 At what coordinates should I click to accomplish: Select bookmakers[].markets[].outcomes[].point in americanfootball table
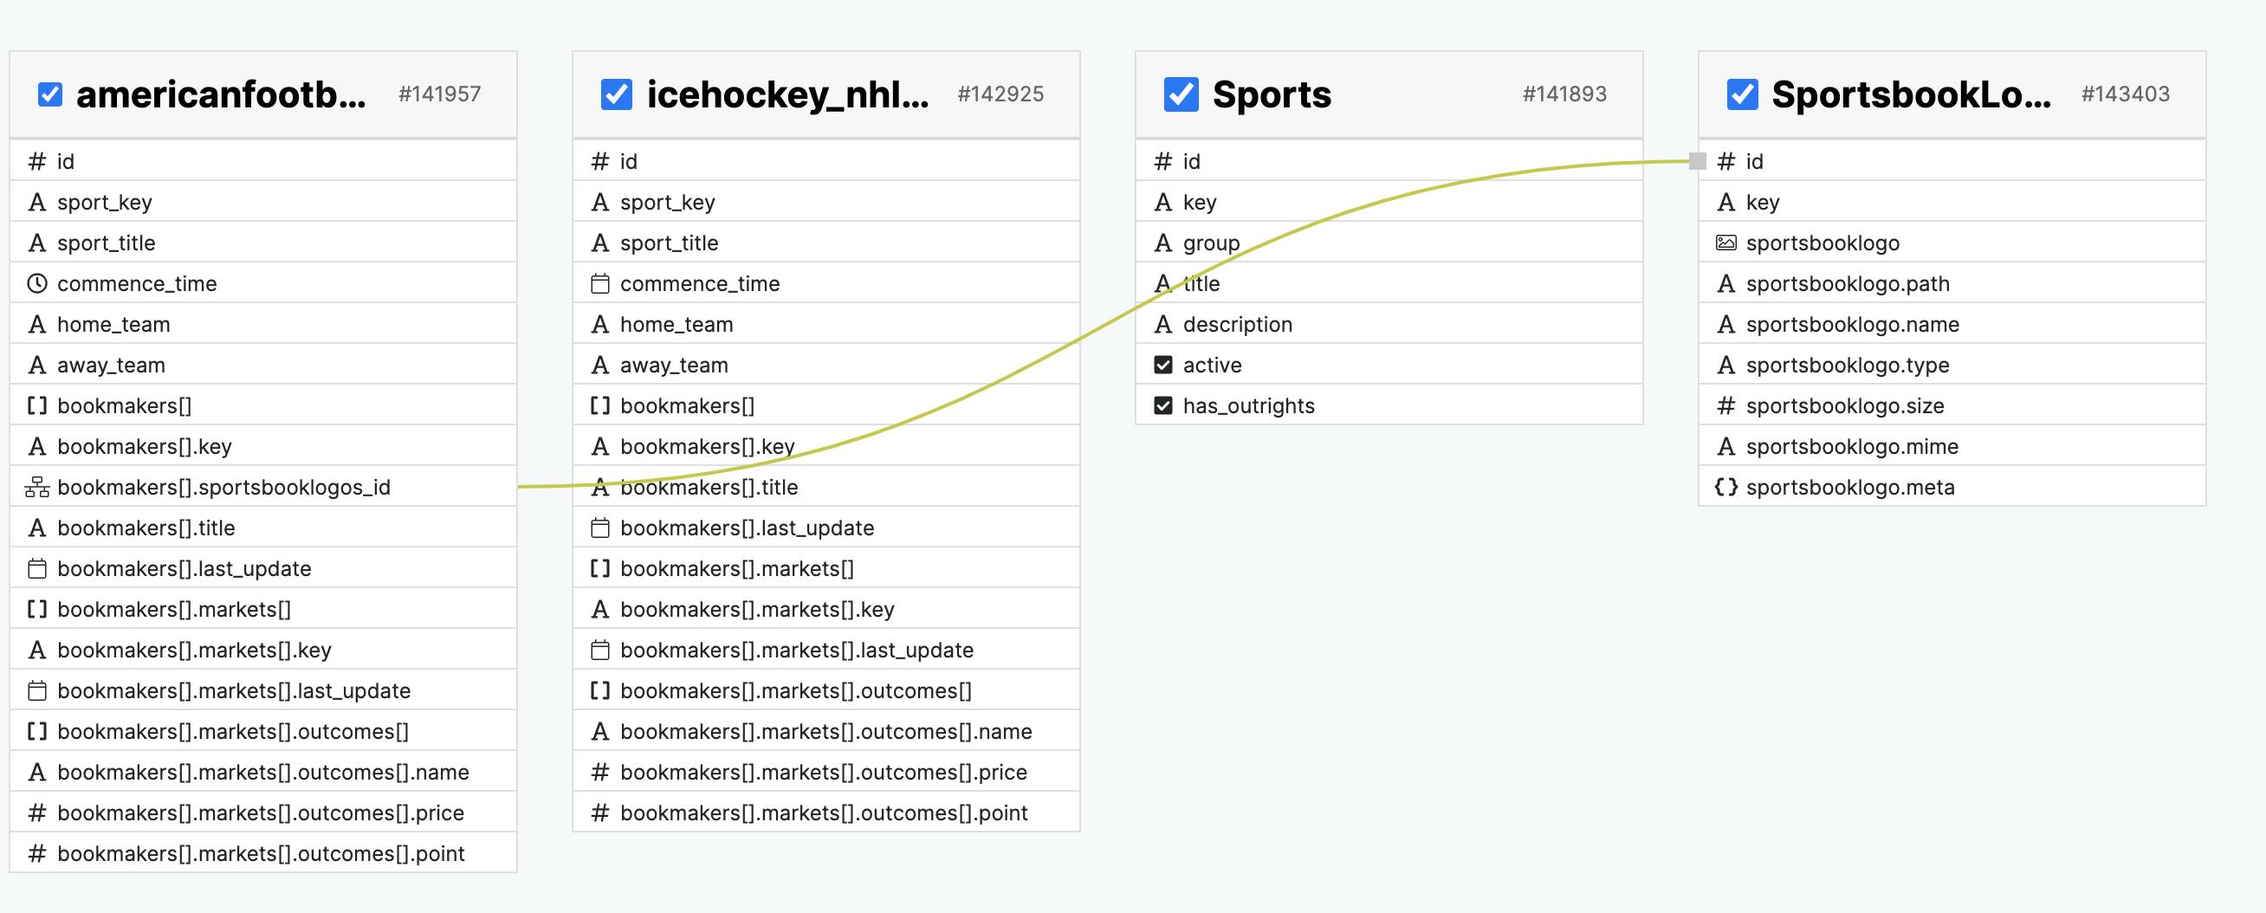261,853
